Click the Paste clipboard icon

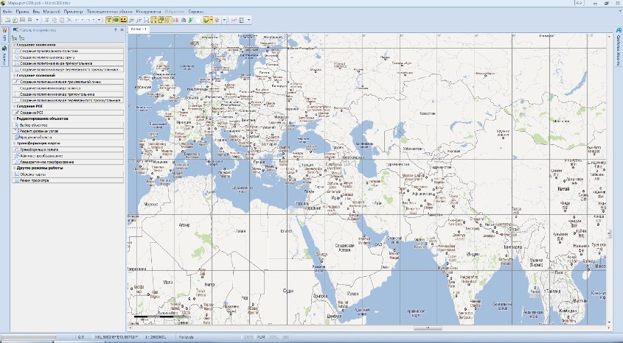(x=62, y=20)
